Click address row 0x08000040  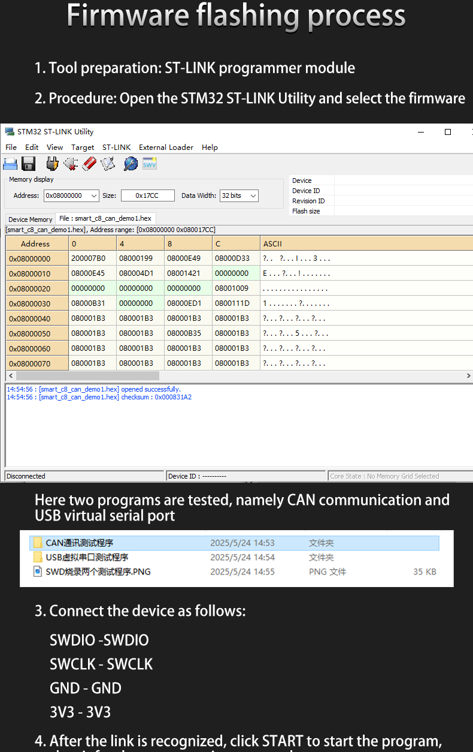click(x=37, y=318)
